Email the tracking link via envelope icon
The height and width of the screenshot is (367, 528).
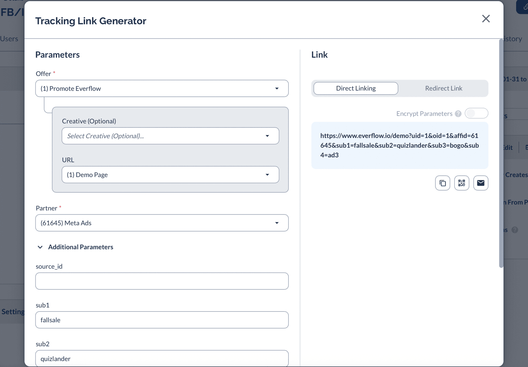481,183
